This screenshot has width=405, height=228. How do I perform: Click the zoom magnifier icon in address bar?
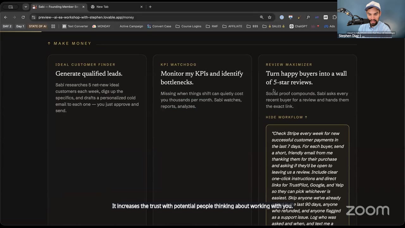point(262,17)
